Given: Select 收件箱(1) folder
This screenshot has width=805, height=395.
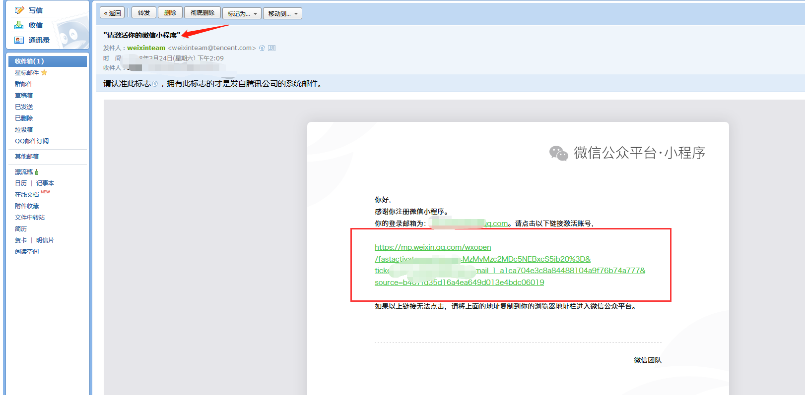Looking at the screenshot, I should click(48, 61).
